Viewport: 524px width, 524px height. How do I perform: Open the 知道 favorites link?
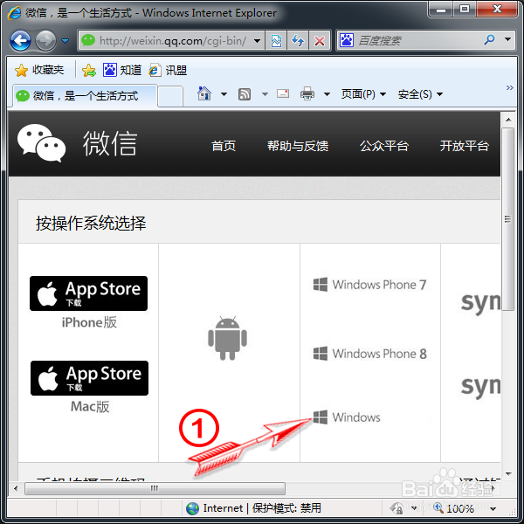[122, 70]
